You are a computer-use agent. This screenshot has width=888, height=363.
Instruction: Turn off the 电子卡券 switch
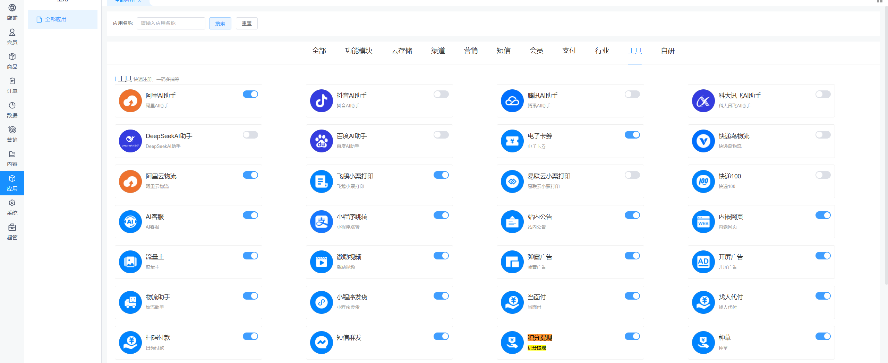[x=632, y=135]
